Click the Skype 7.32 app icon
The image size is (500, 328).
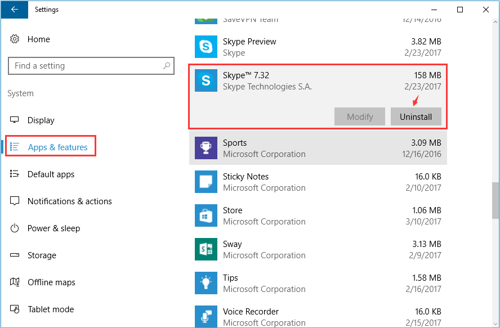click(206, 80)
